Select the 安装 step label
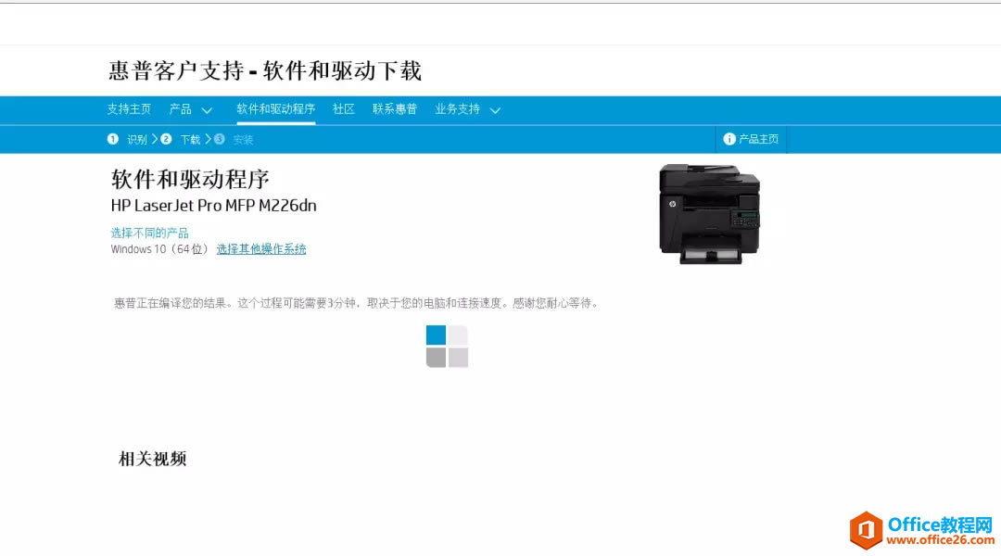Screen dimensions: 1001x556 [243, 140]
